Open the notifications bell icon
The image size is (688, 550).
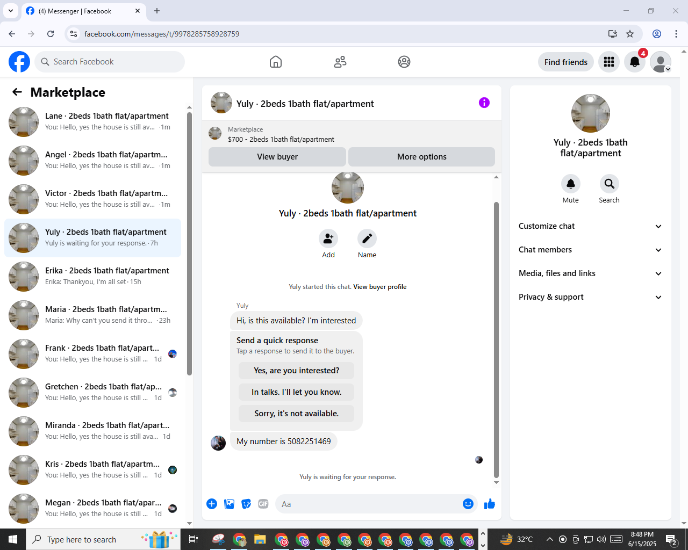635,62
